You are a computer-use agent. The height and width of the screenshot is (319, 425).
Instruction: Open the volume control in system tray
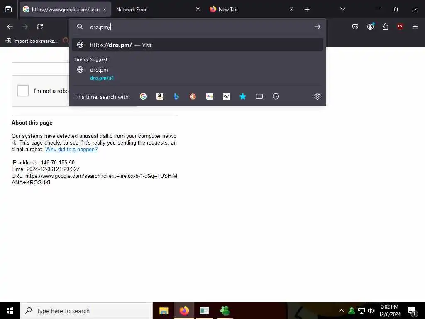[x=371, y=311]
